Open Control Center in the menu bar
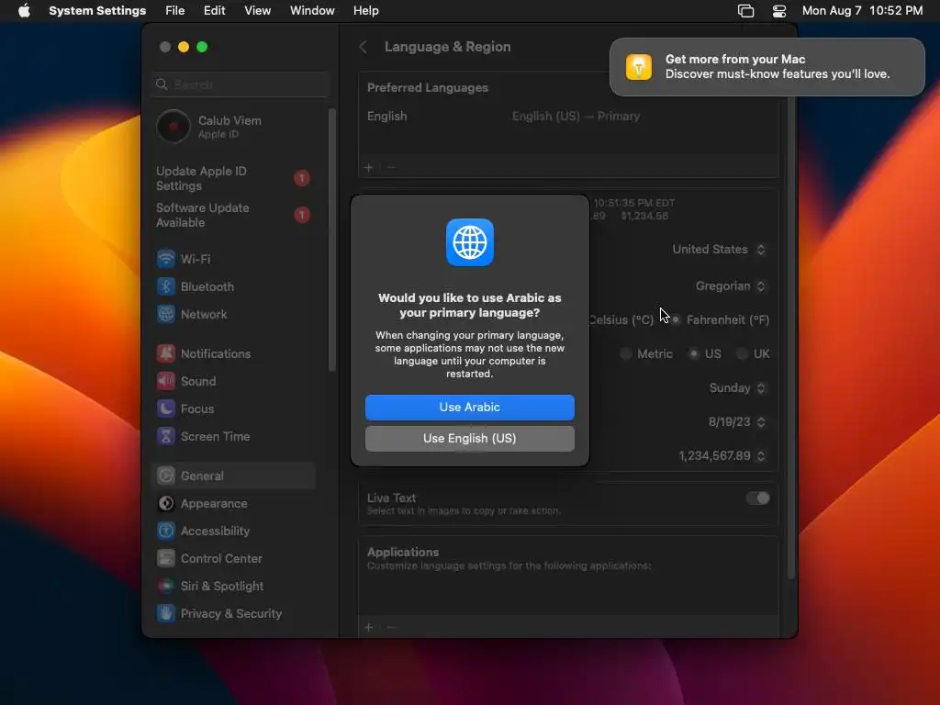The width and height of the screenshot is (940, 705). coord(778,11)
